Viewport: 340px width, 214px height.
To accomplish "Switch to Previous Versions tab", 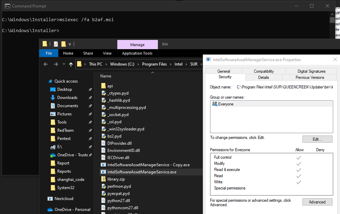I will [310, 77].
